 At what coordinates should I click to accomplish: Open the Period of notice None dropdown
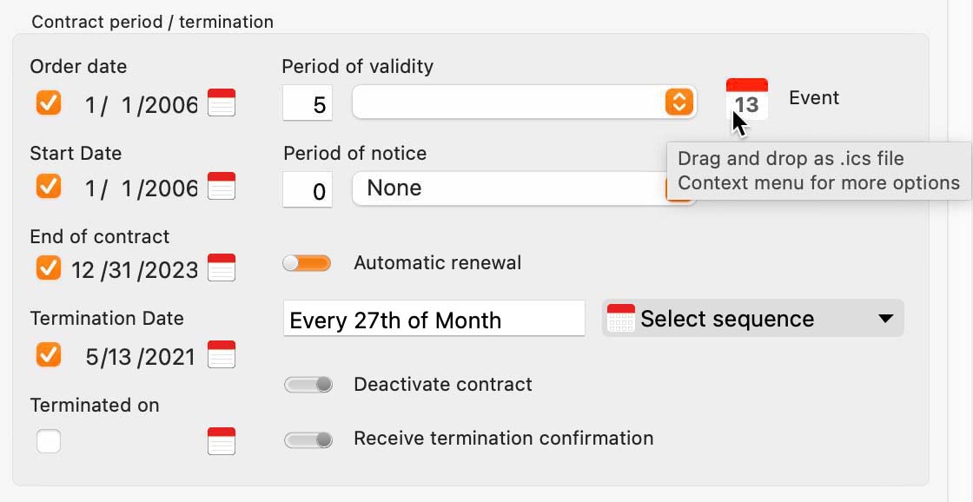[x=525, y=188]
